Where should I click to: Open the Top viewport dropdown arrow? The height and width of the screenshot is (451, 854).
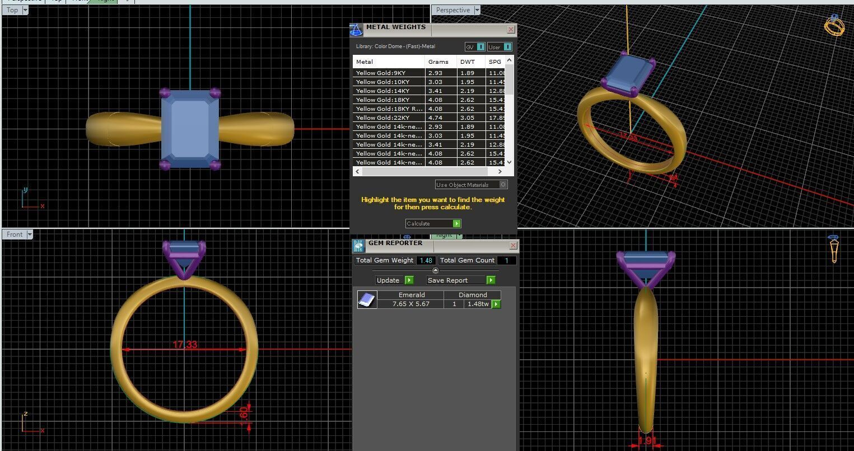point(25,10)
